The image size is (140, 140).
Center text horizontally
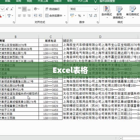click(x=24, y=15)
